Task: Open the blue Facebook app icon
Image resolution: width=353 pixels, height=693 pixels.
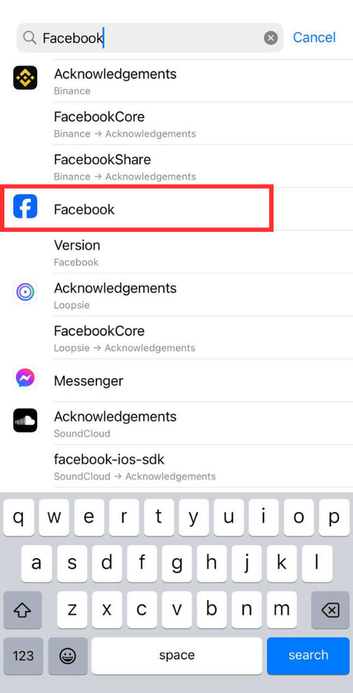Action: click(25, 206)
